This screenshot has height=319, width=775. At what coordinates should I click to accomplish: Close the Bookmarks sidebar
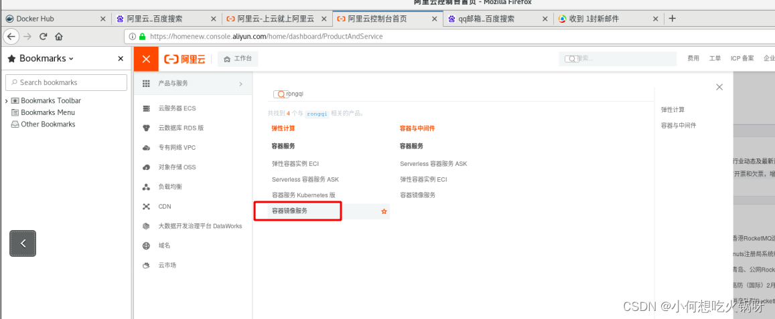click(x=121, y=58)
